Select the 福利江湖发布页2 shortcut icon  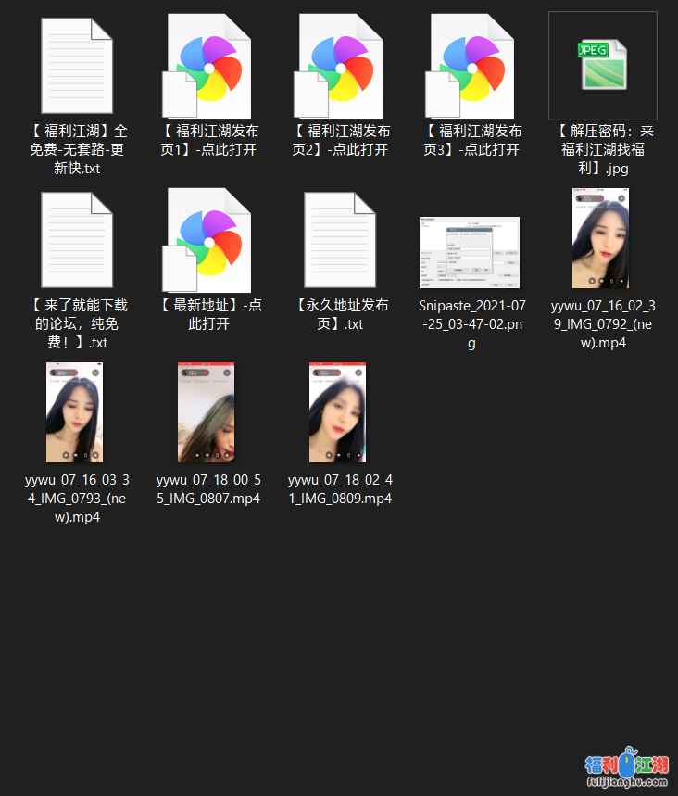[x=340, y=67]
